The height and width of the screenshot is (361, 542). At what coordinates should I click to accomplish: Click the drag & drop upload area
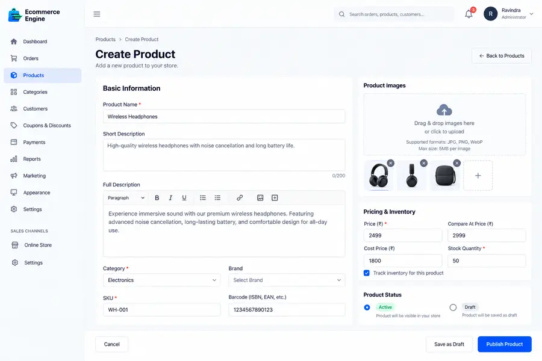coord(444,125)
